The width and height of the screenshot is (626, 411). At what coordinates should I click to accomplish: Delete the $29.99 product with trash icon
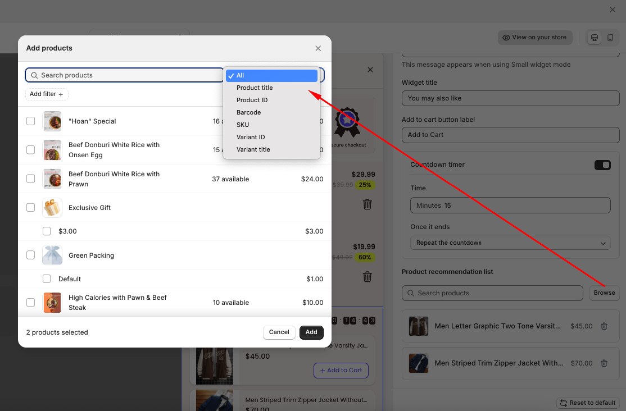tap(368, 204)
